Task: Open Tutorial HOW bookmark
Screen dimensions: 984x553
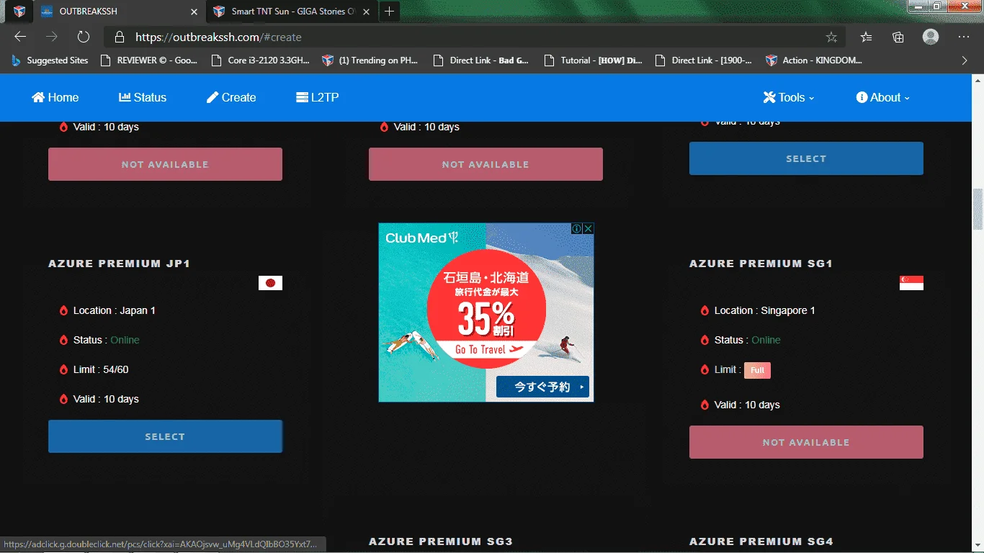Action: tap(593, 60)
